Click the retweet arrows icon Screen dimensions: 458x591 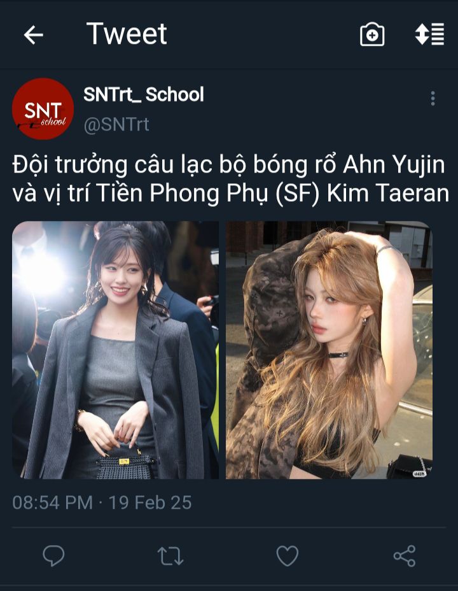[170, 556]
